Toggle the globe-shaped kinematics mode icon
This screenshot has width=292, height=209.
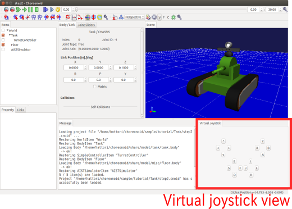pos(88,17)
